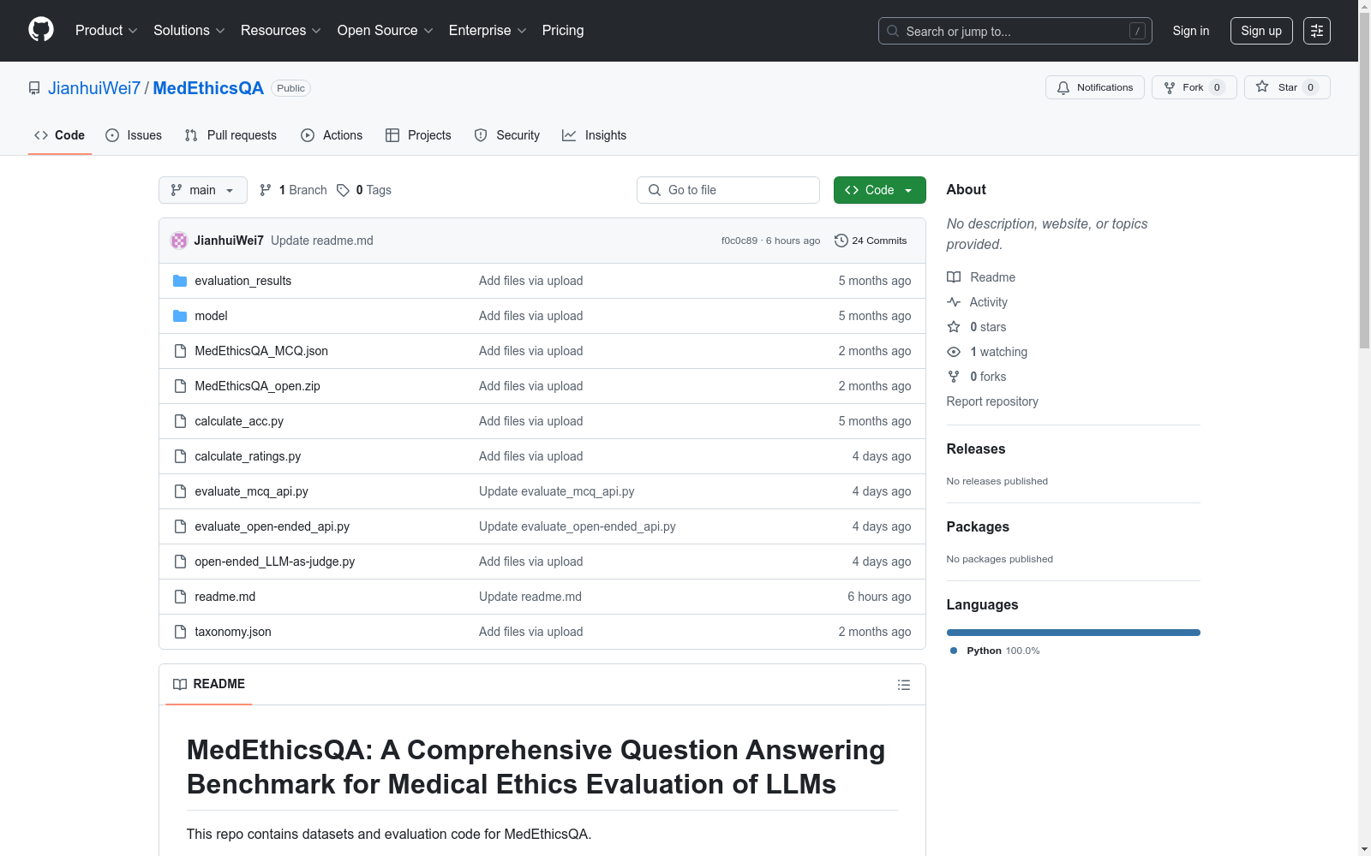Click the pulse icon beside Activity

(x=954, y=302)
